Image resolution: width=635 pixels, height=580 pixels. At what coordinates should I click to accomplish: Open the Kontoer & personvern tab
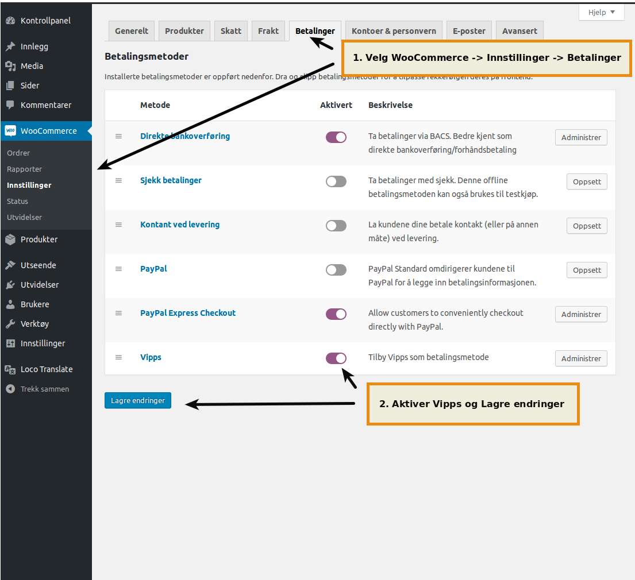click(x=394, y=31)
